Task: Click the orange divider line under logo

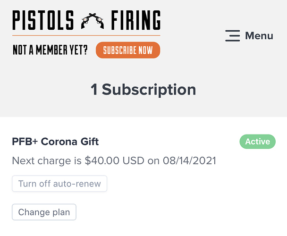Action: click(86, 35)
